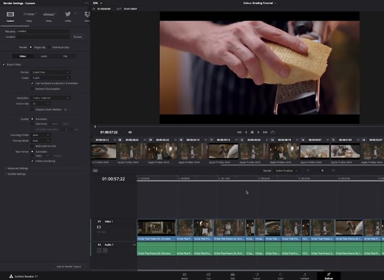Select Automatic quality radio button
This screenshot has height=280, width=384.
[x=32, y=119]
